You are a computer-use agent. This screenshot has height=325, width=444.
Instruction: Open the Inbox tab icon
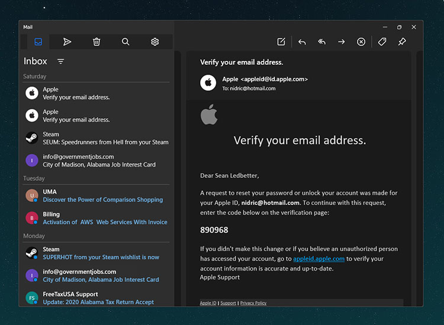38,42
